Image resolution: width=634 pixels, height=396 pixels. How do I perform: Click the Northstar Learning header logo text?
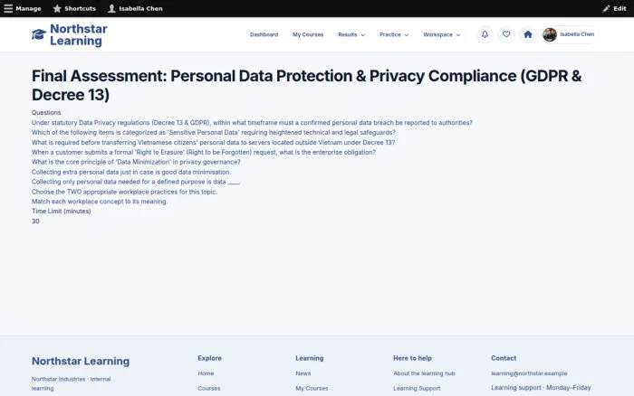click(79, 34)
